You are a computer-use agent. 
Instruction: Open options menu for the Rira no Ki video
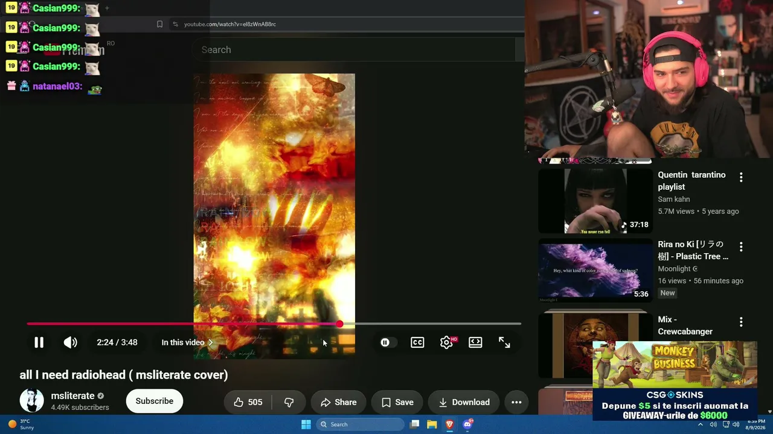click(741, 247)
